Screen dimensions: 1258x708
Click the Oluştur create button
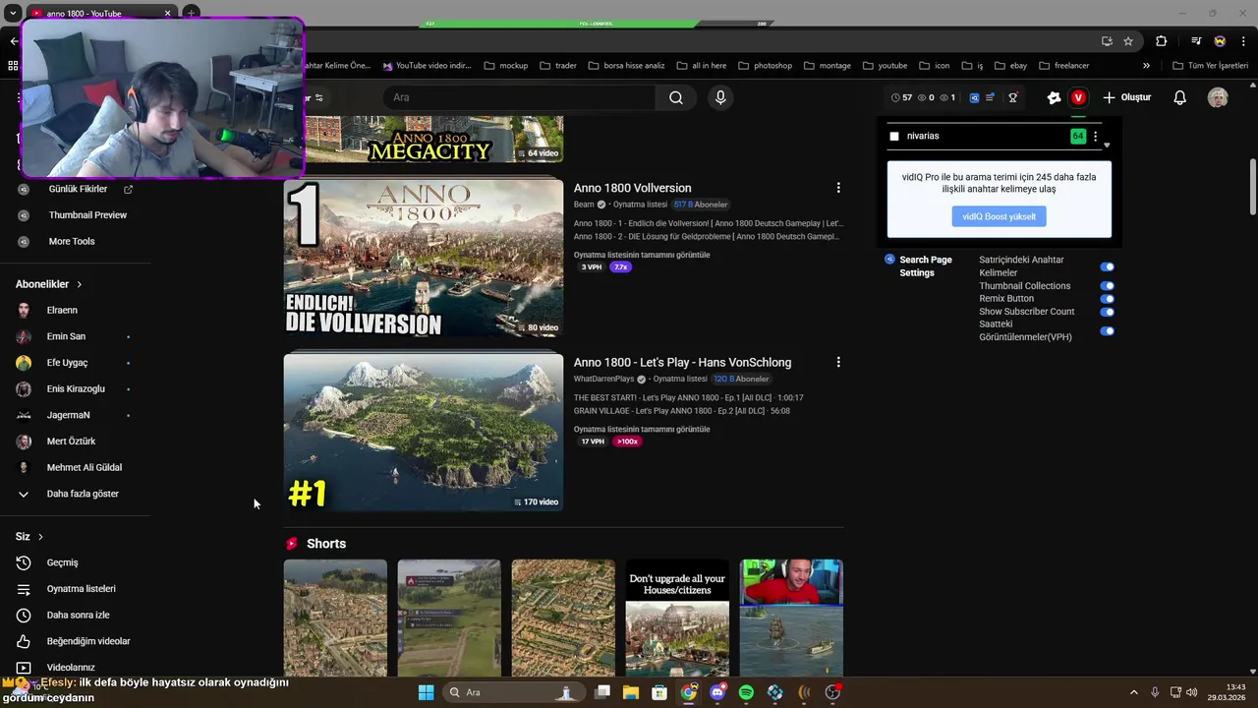click(x=1126, y=97)
